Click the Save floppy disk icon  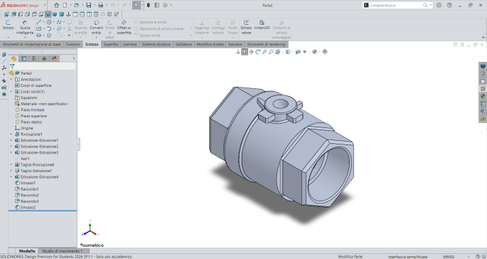pyautogui.click(x=89, y=5)
